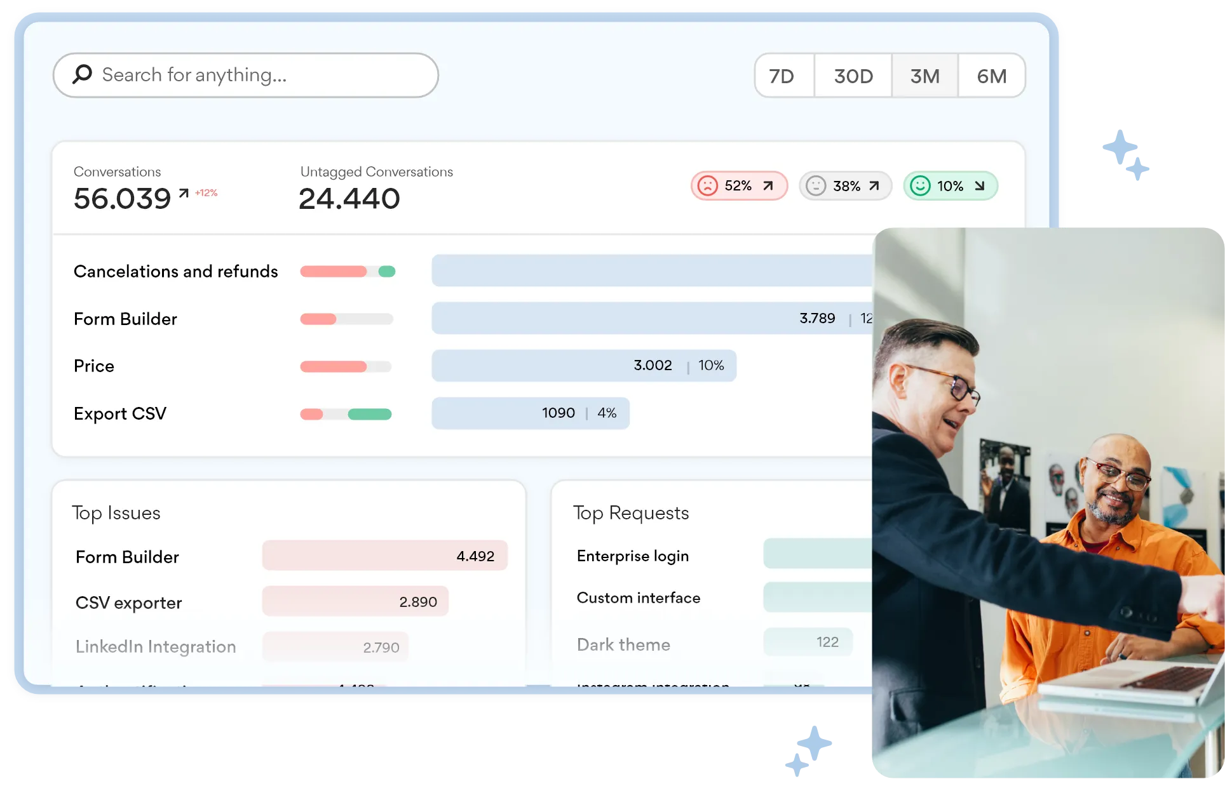Image resolution: width=1225 pixels, height=786 pixels.
Task: Click the magnifying glass search icon
Action: (x=82, y=74)
